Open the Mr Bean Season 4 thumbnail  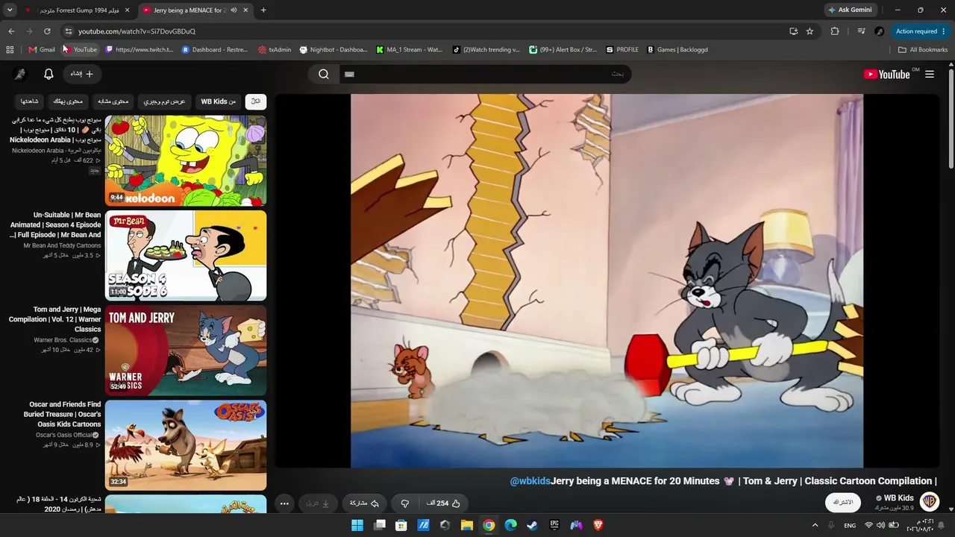(186, 255)
